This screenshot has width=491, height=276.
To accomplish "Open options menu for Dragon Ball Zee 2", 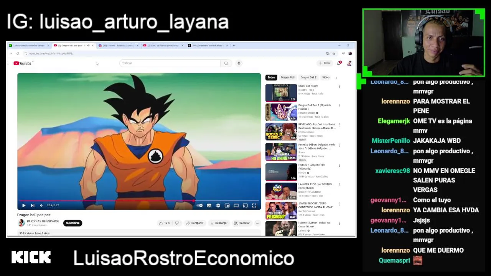I will 339,105.
